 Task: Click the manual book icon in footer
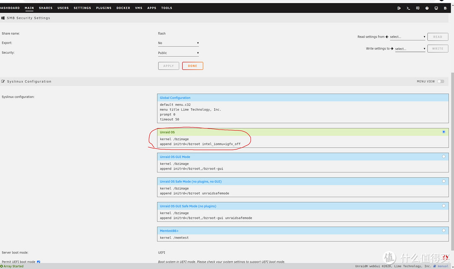[435, 266]
